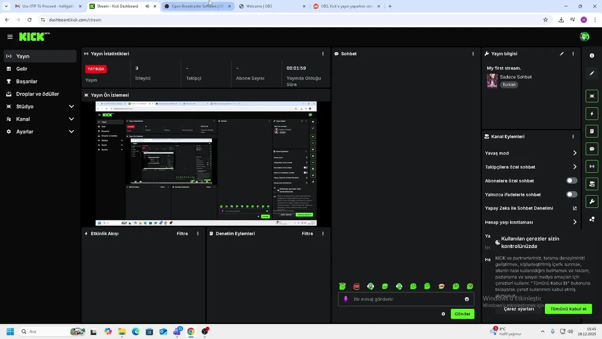Select Droplar ve ödüller in sidebar
Viewport: 602px width, 339px height.
click(x=40, y=94)
